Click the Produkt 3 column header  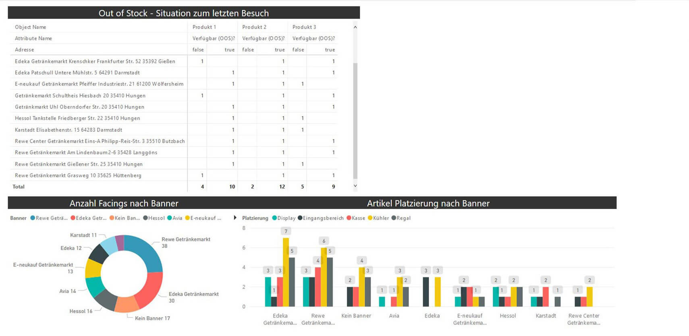304,27
